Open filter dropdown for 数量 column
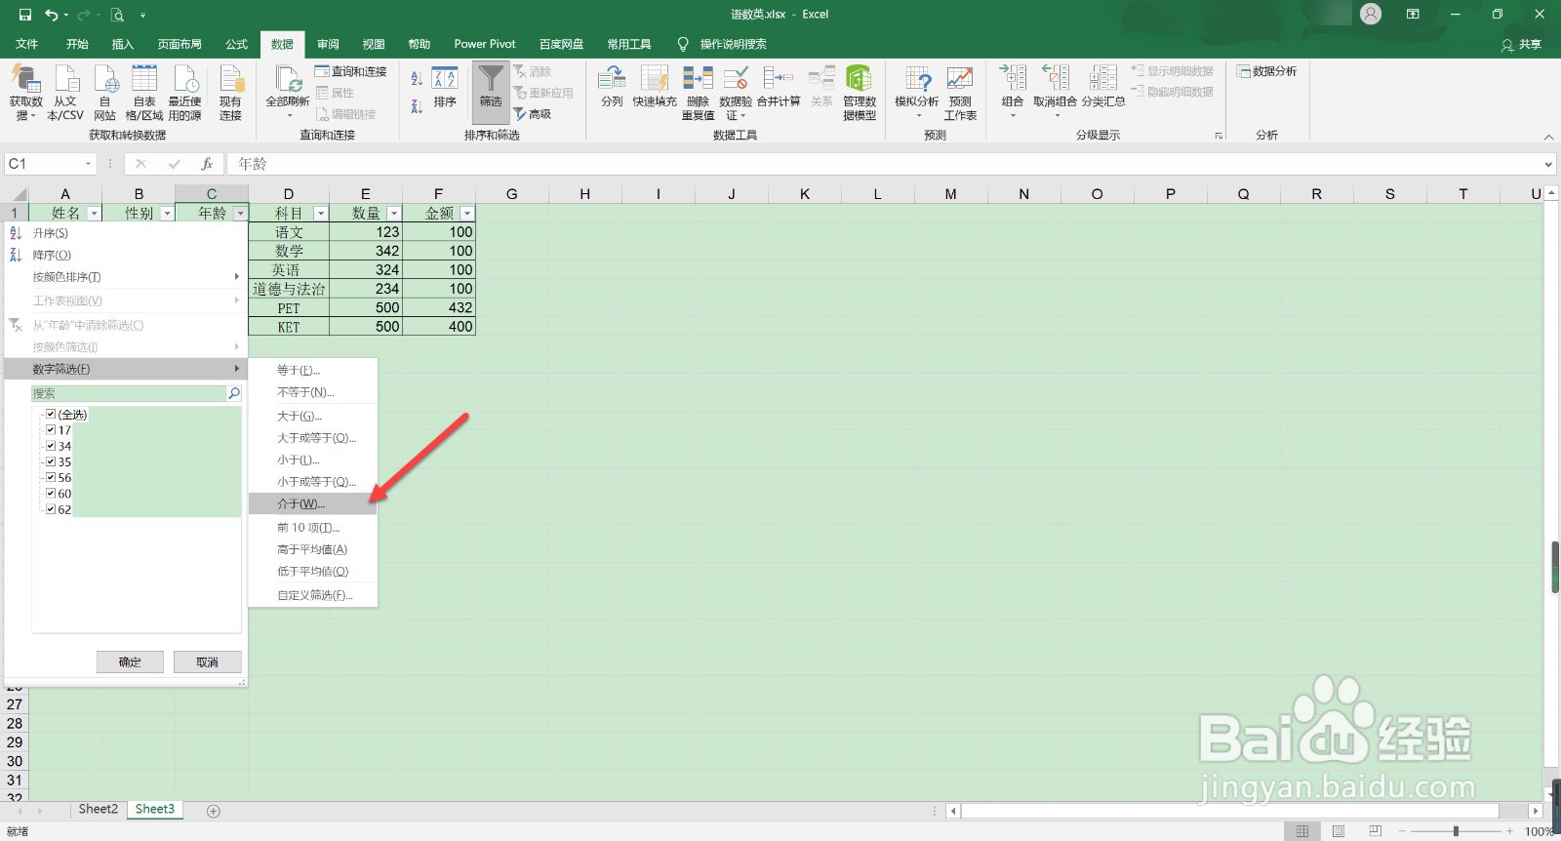The height and width of the screenshot is (841, 1561). 394,213
